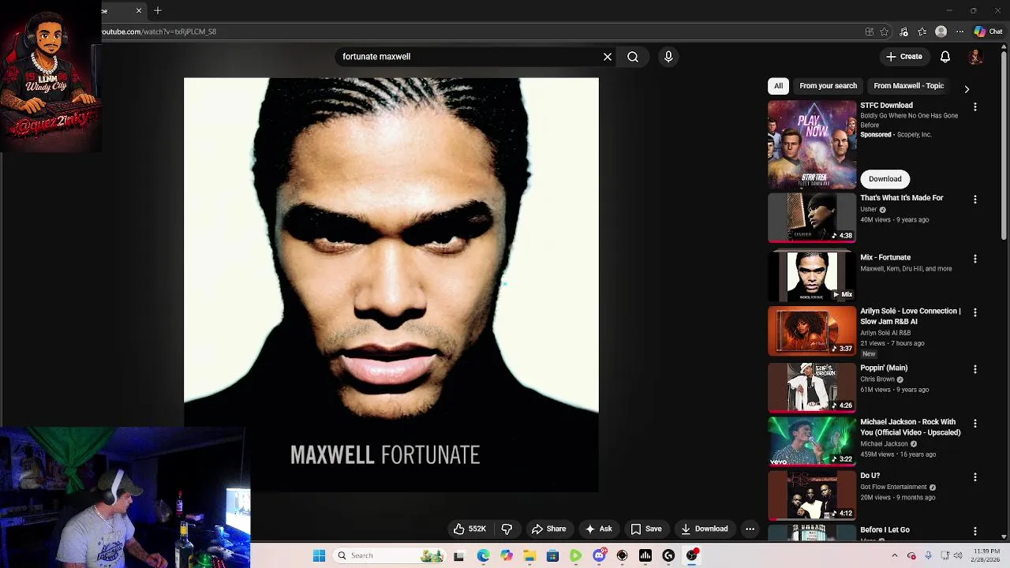Image resolution: width=1010 pixels, height=568 pixels.
Task: Select the 'From your search' chip
Action: click(x=828, y=86)
